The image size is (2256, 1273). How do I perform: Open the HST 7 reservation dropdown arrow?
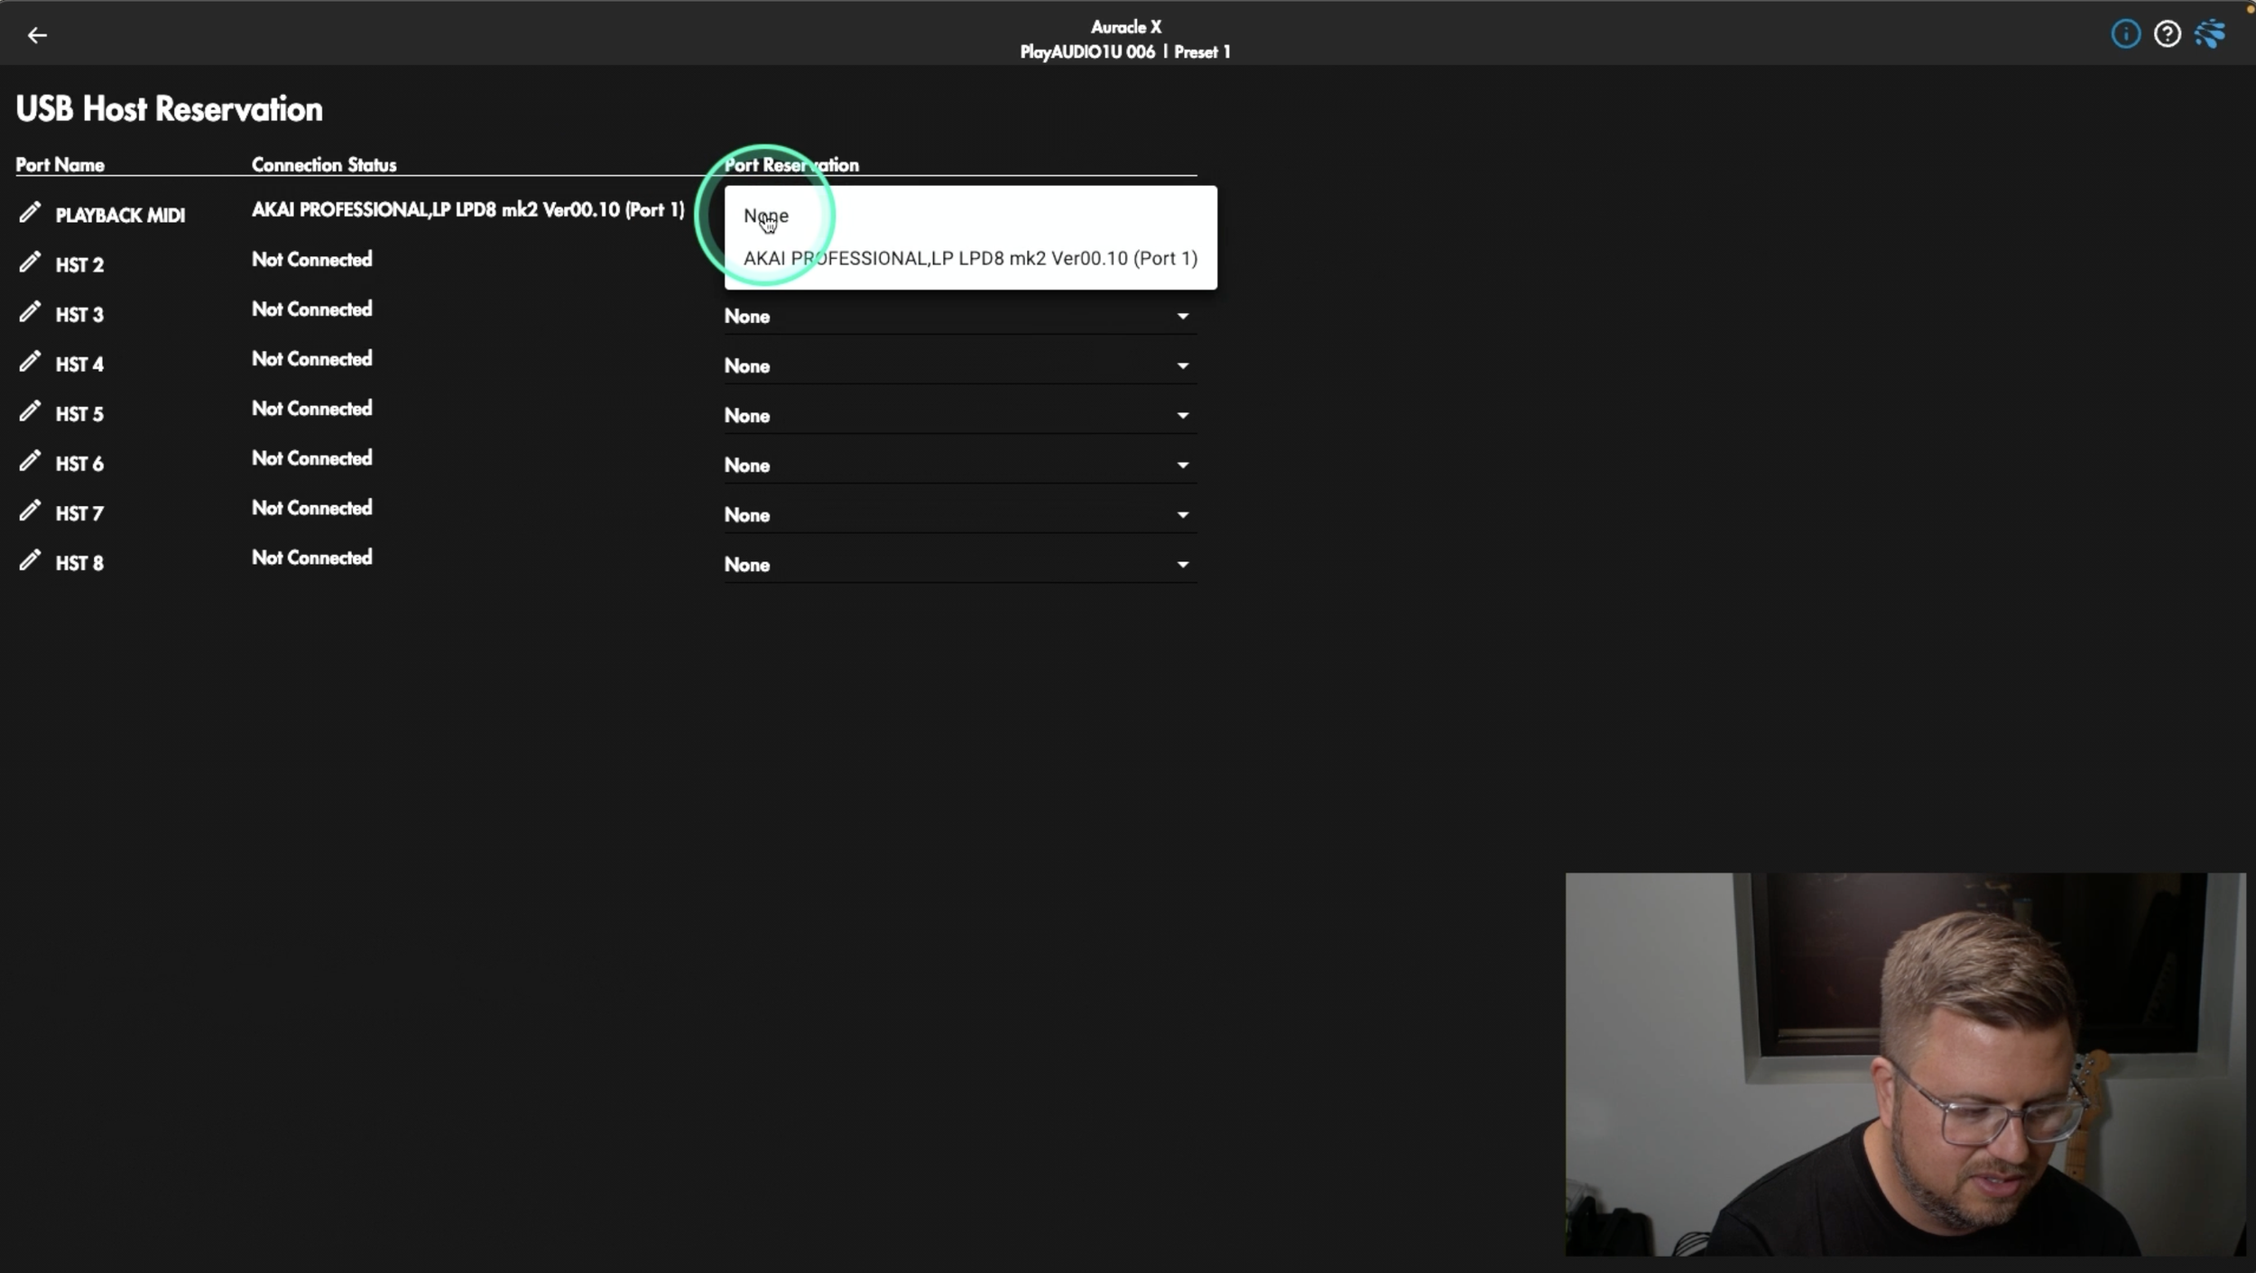click(x=1181, y=515)
